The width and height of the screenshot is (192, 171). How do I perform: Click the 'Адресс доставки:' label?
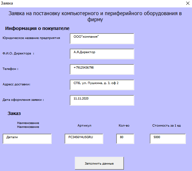(16, 84)
